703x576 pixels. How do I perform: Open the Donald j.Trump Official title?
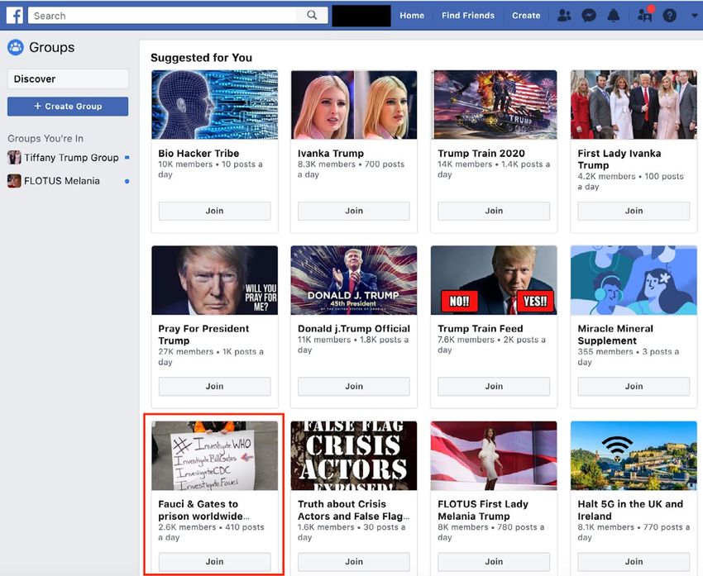354,329
